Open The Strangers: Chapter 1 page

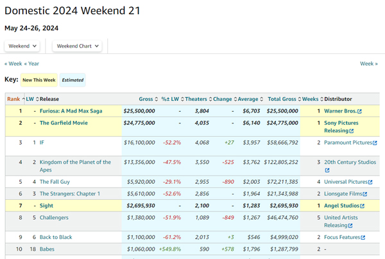coord(70,193)
